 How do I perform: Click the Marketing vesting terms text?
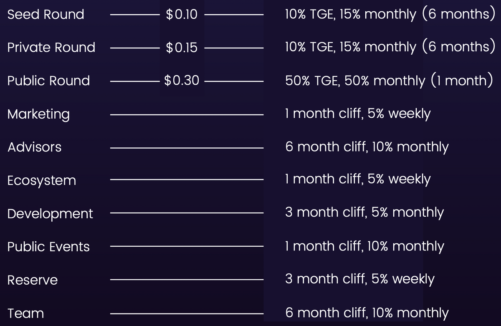coord(357,114)
